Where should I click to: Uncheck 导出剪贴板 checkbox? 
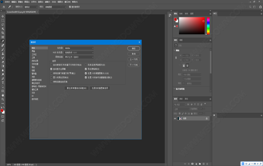(x=86, y=69)
